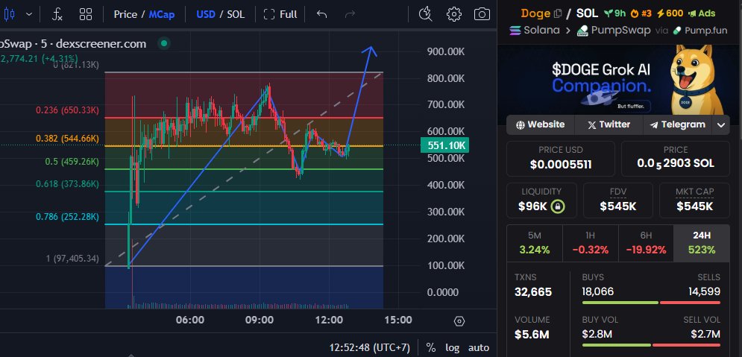Viewport: 742px width, 357px height.
Task: Click the BUYS 18,066 value
Action: click(598, 291)
